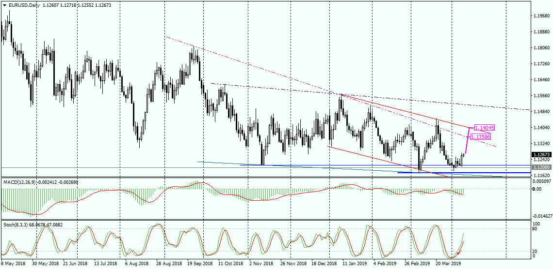This screenshot has width=553, height=269.
Task: Click the 26 Nov 2018 date label
Action: [294, 263]
